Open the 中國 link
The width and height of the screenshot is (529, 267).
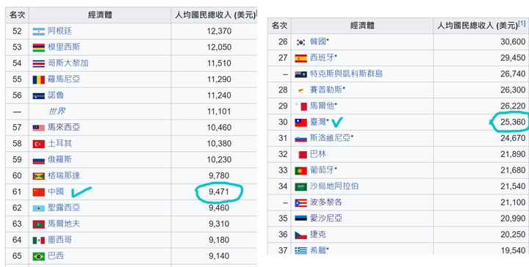tap(55, 191)
